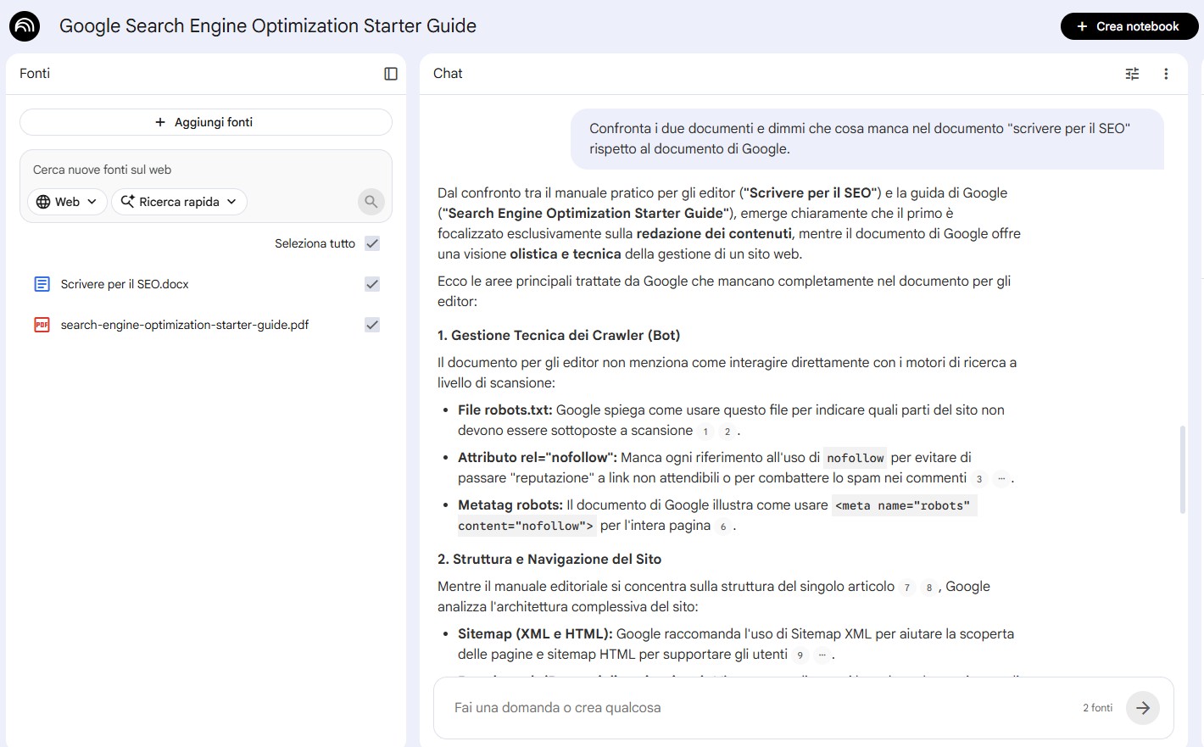Image resolution: width=1204 pixels, height=747 pixels.
Task: Send the chat message arrow
Action: coord(1143,708)
